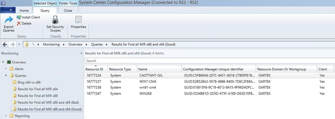Click Monitoring in the breadcrumb path
The height and width of the screenshot is (119, 335).
(x=51, y=44)
